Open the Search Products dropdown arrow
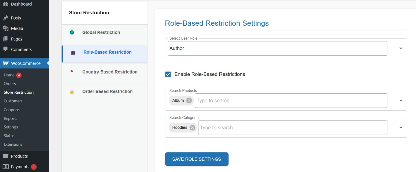Screen dimensions: 416x172 [401, 101]
